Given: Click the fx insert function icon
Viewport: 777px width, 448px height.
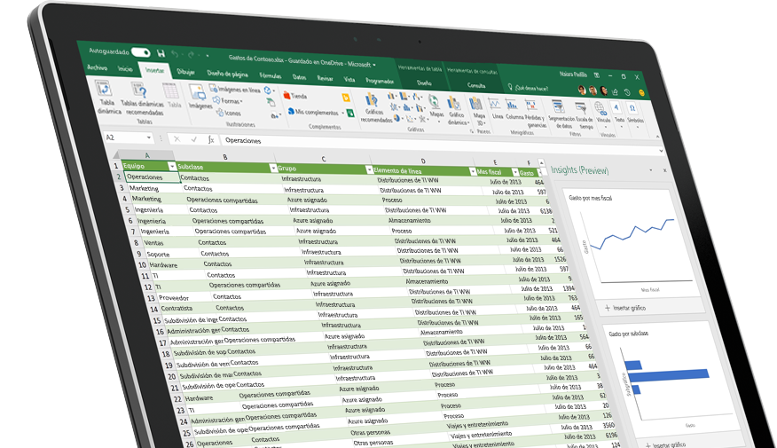Looking at the screenshot, I should pyautogui.click(x=210, y=139).
